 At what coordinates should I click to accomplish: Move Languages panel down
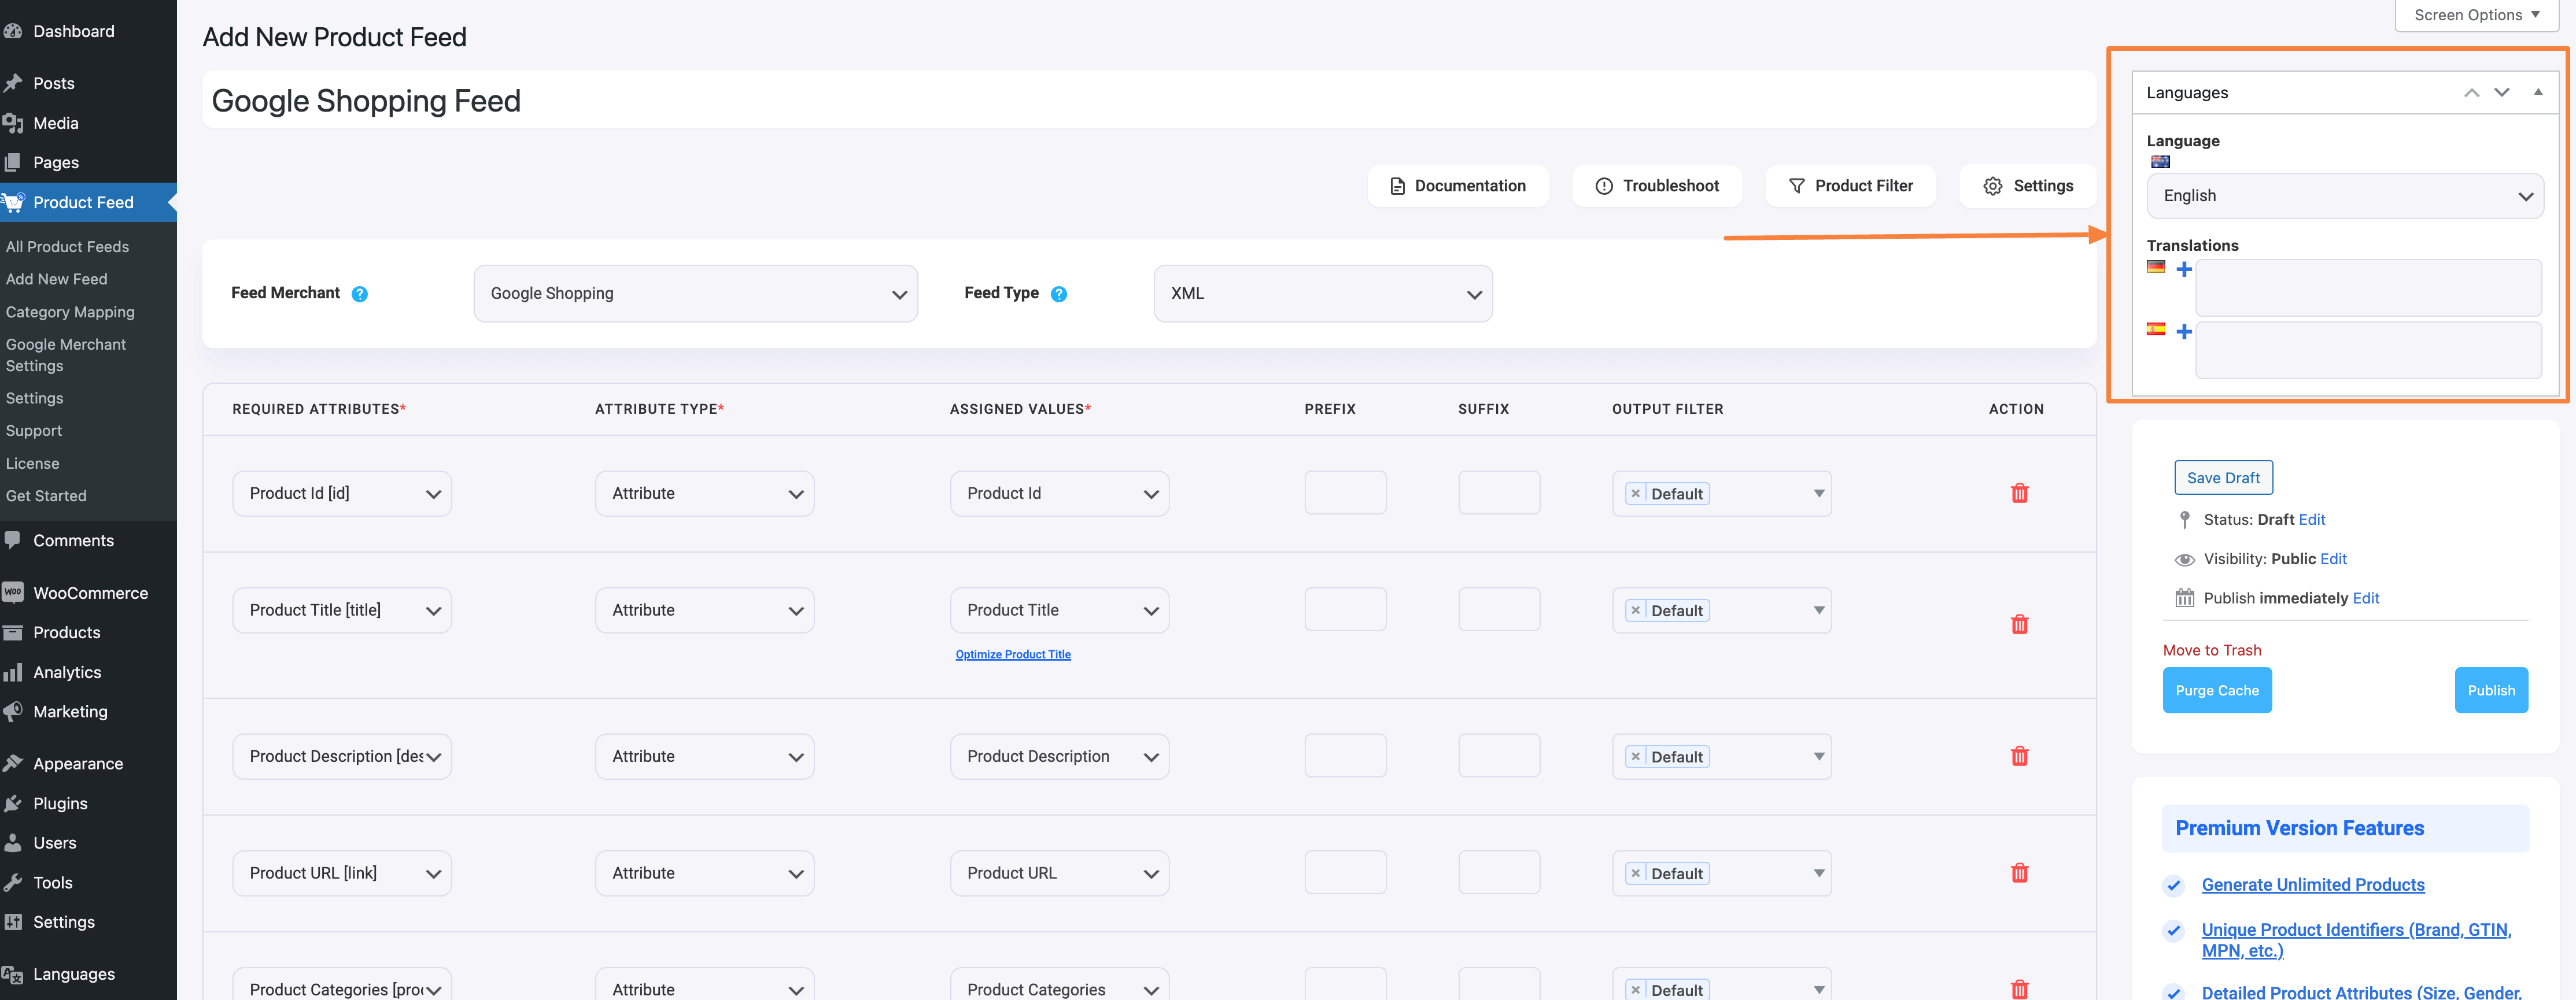2501,93
